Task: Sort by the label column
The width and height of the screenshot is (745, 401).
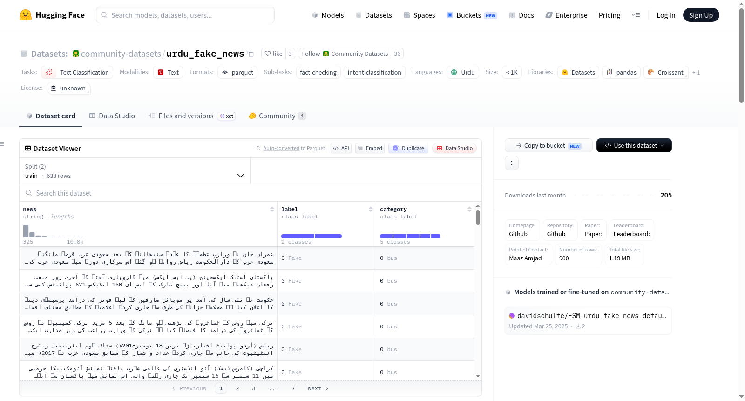Action: pos(371,210)
